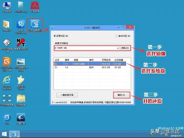The width and height of the screenshot is (184, 138).
Task: Select the C: partition row
Action: point(90,64)
